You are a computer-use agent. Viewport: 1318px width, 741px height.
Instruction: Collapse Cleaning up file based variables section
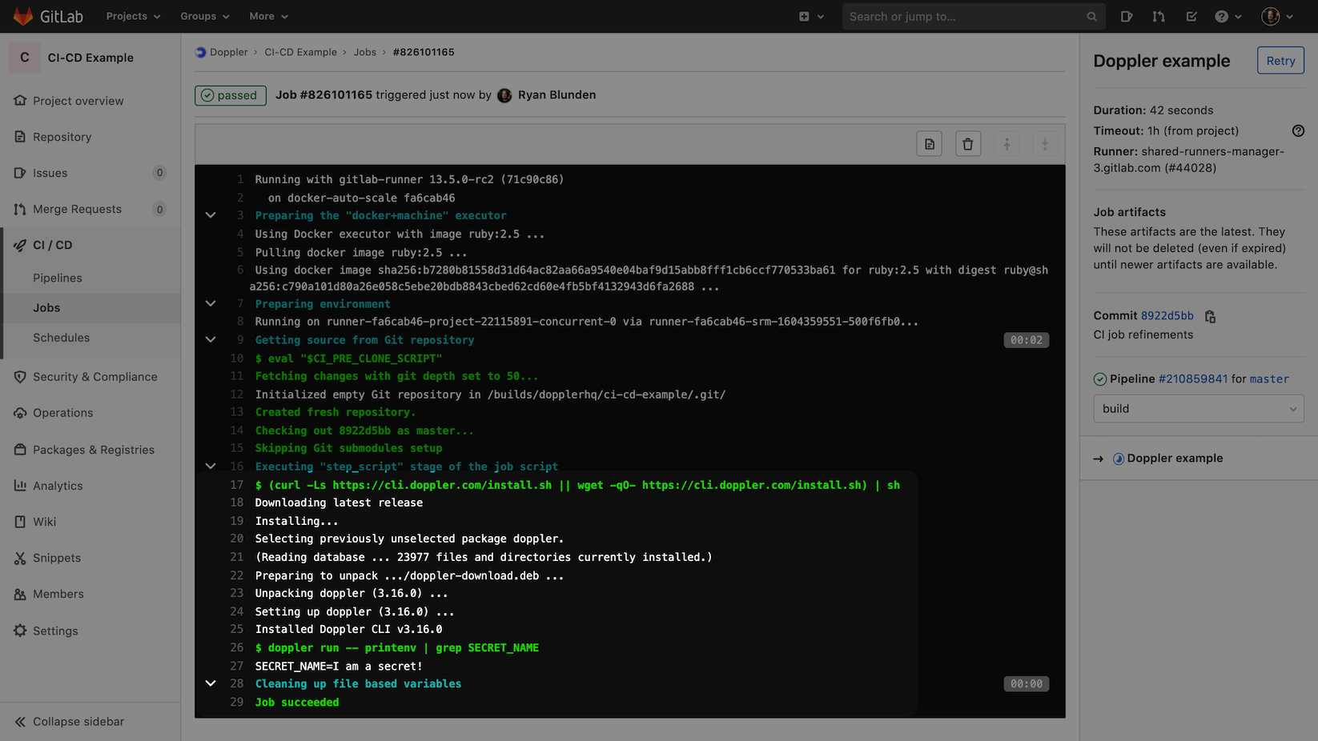[x=211, y=684]
